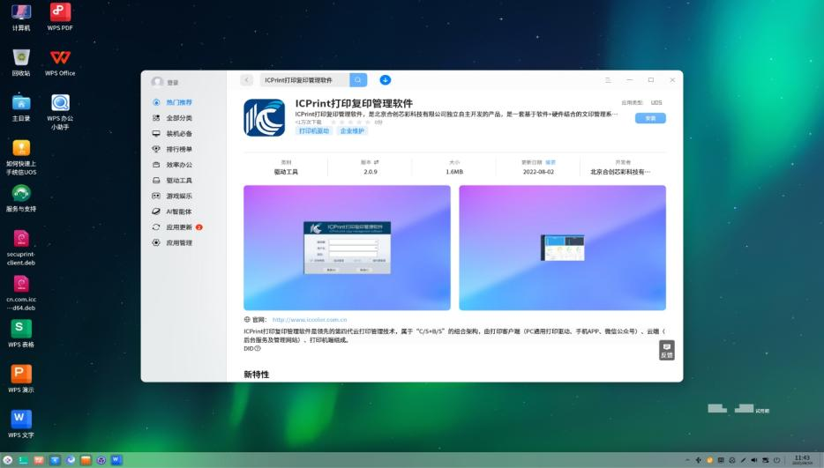The width and height of the screenshot is (824, 468).
Task: Go back using the left chevron button
Action: click(246, 80)
